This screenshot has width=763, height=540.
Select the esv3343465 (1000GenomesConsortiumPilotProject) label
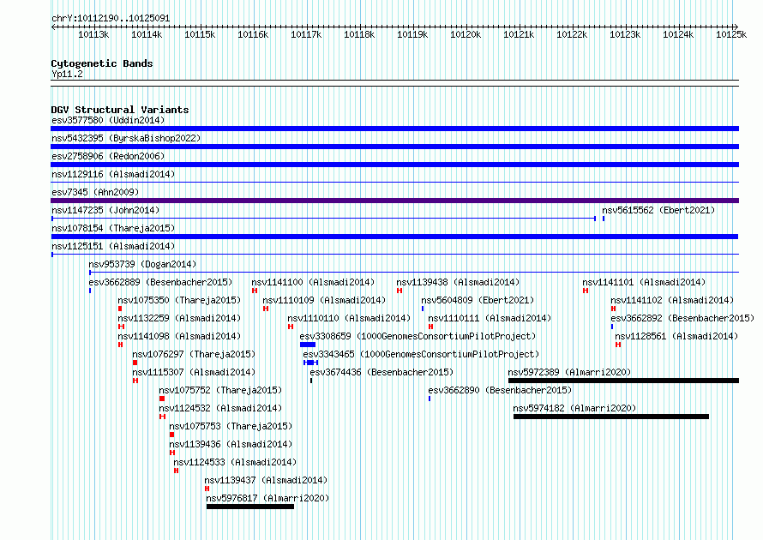tap(421, 354)
